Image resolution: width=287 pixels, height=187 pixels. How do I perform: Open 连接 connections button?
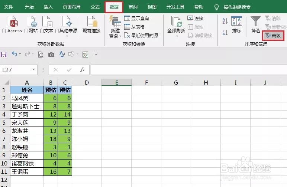(x=195, y=18)
